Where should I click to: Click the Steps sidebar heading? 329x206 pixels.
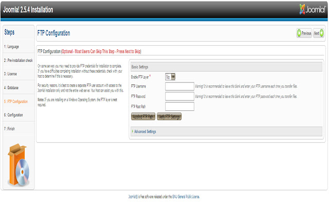pyautogui.click(x=9, y=32)
